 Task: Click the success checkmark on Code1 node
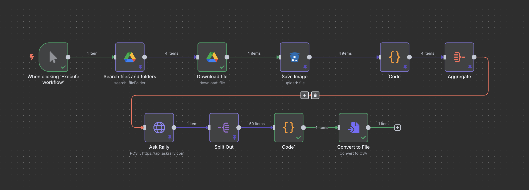[299, 137]
